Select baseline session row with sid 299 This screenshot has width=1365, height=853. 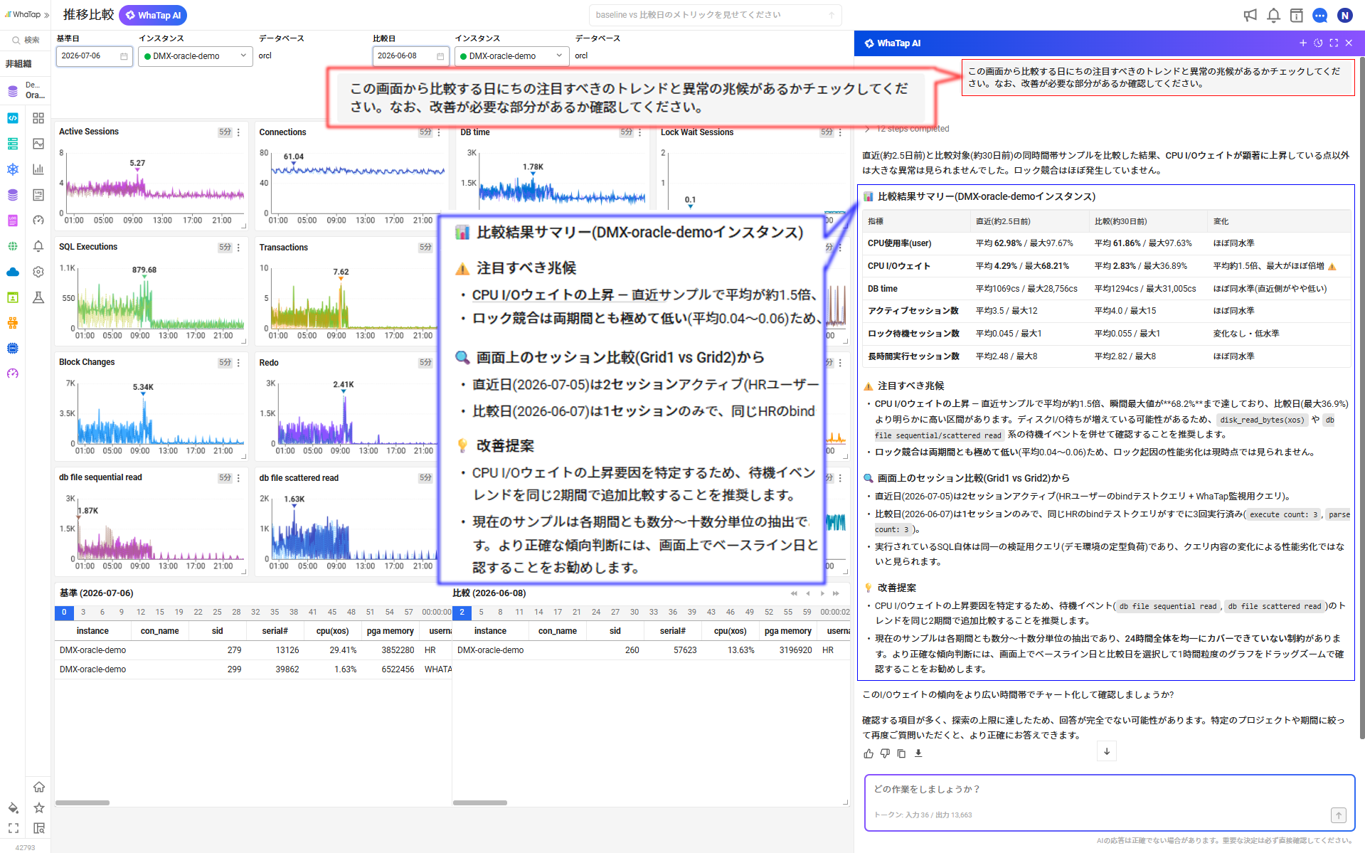(x=253, y=669)
